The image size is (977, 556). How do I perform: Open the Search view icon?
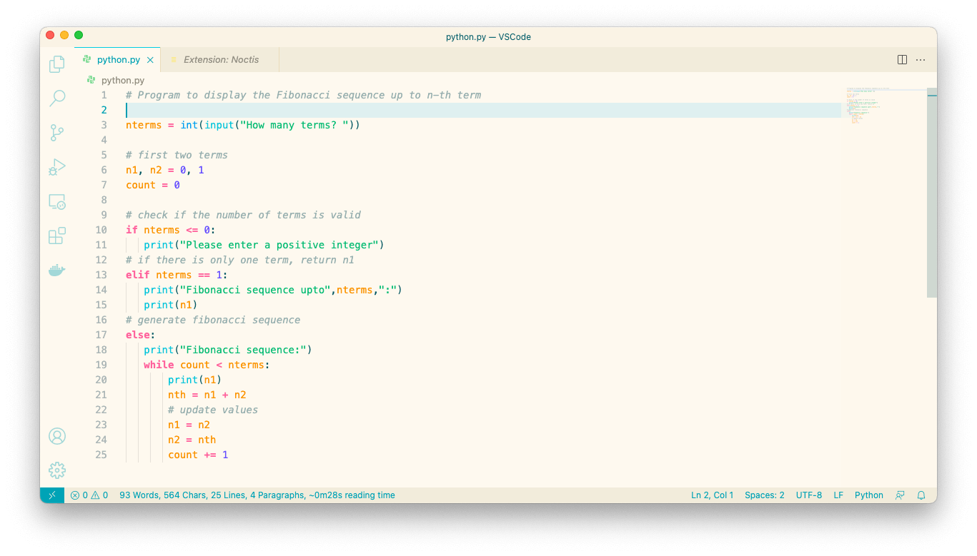(57, 98)
